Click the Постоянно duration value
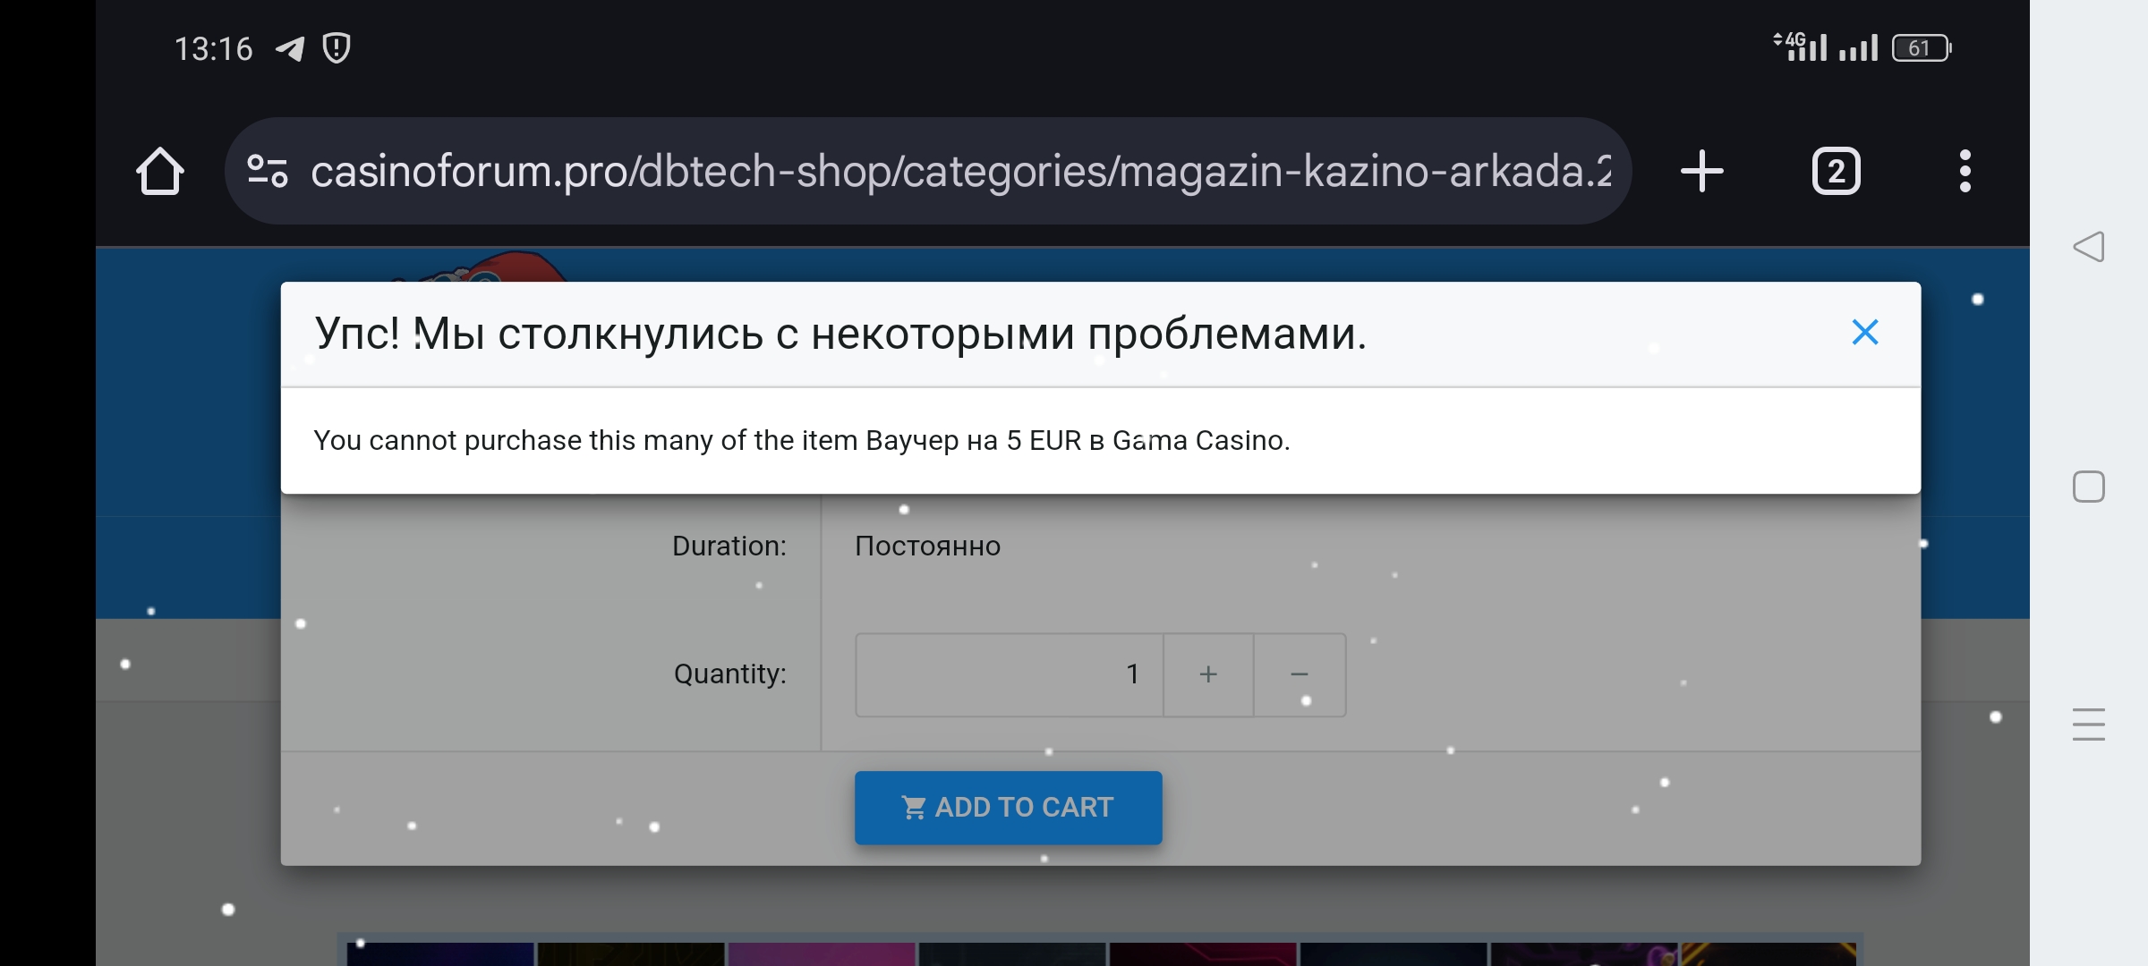The image size is (2148, 966). [x=928, y=546]
